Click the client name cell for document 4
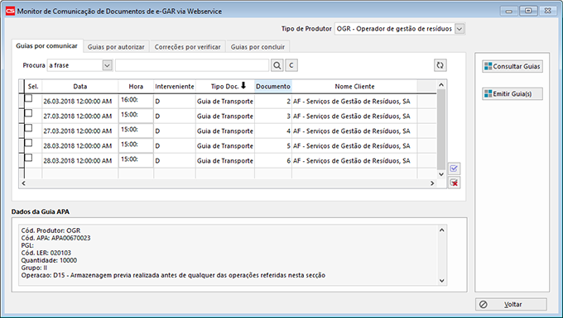The image size is (563, 318). click(354, 131)
